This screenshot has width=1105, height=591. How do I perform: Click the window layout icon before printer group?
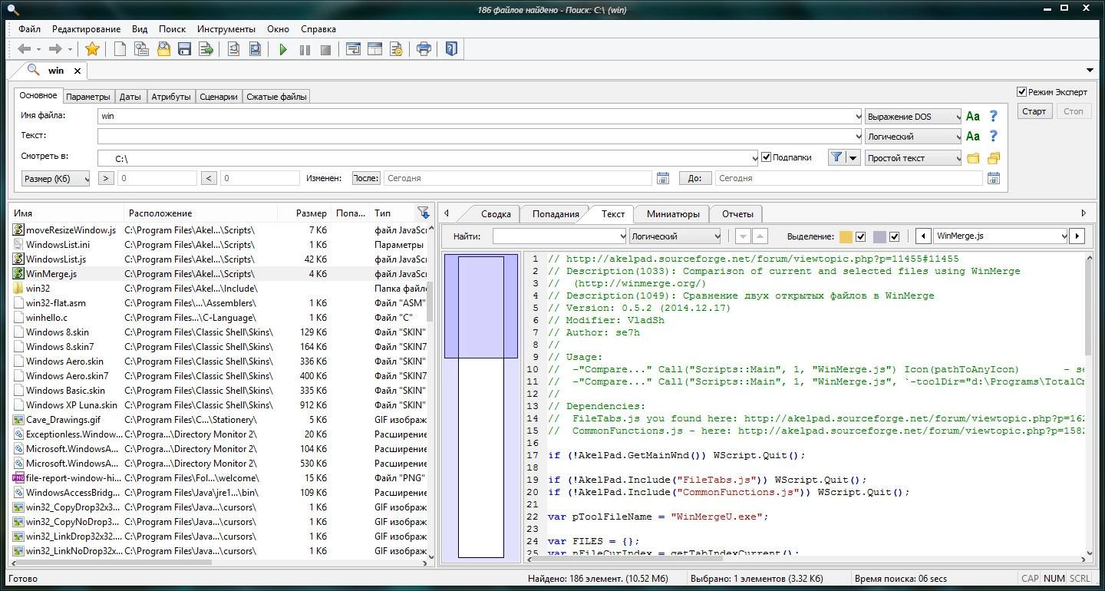[374, 49]
